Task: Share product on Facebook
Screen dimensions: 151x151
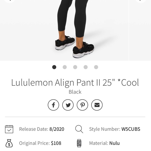Action: pyautogui.click(x=53, y=105)
